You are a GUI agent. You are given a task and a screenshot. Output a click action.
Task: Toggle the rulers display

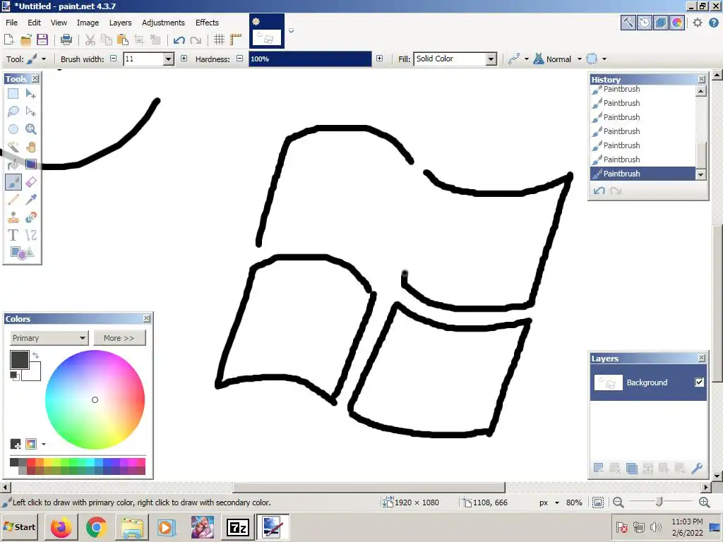click(x=236, y=40)
